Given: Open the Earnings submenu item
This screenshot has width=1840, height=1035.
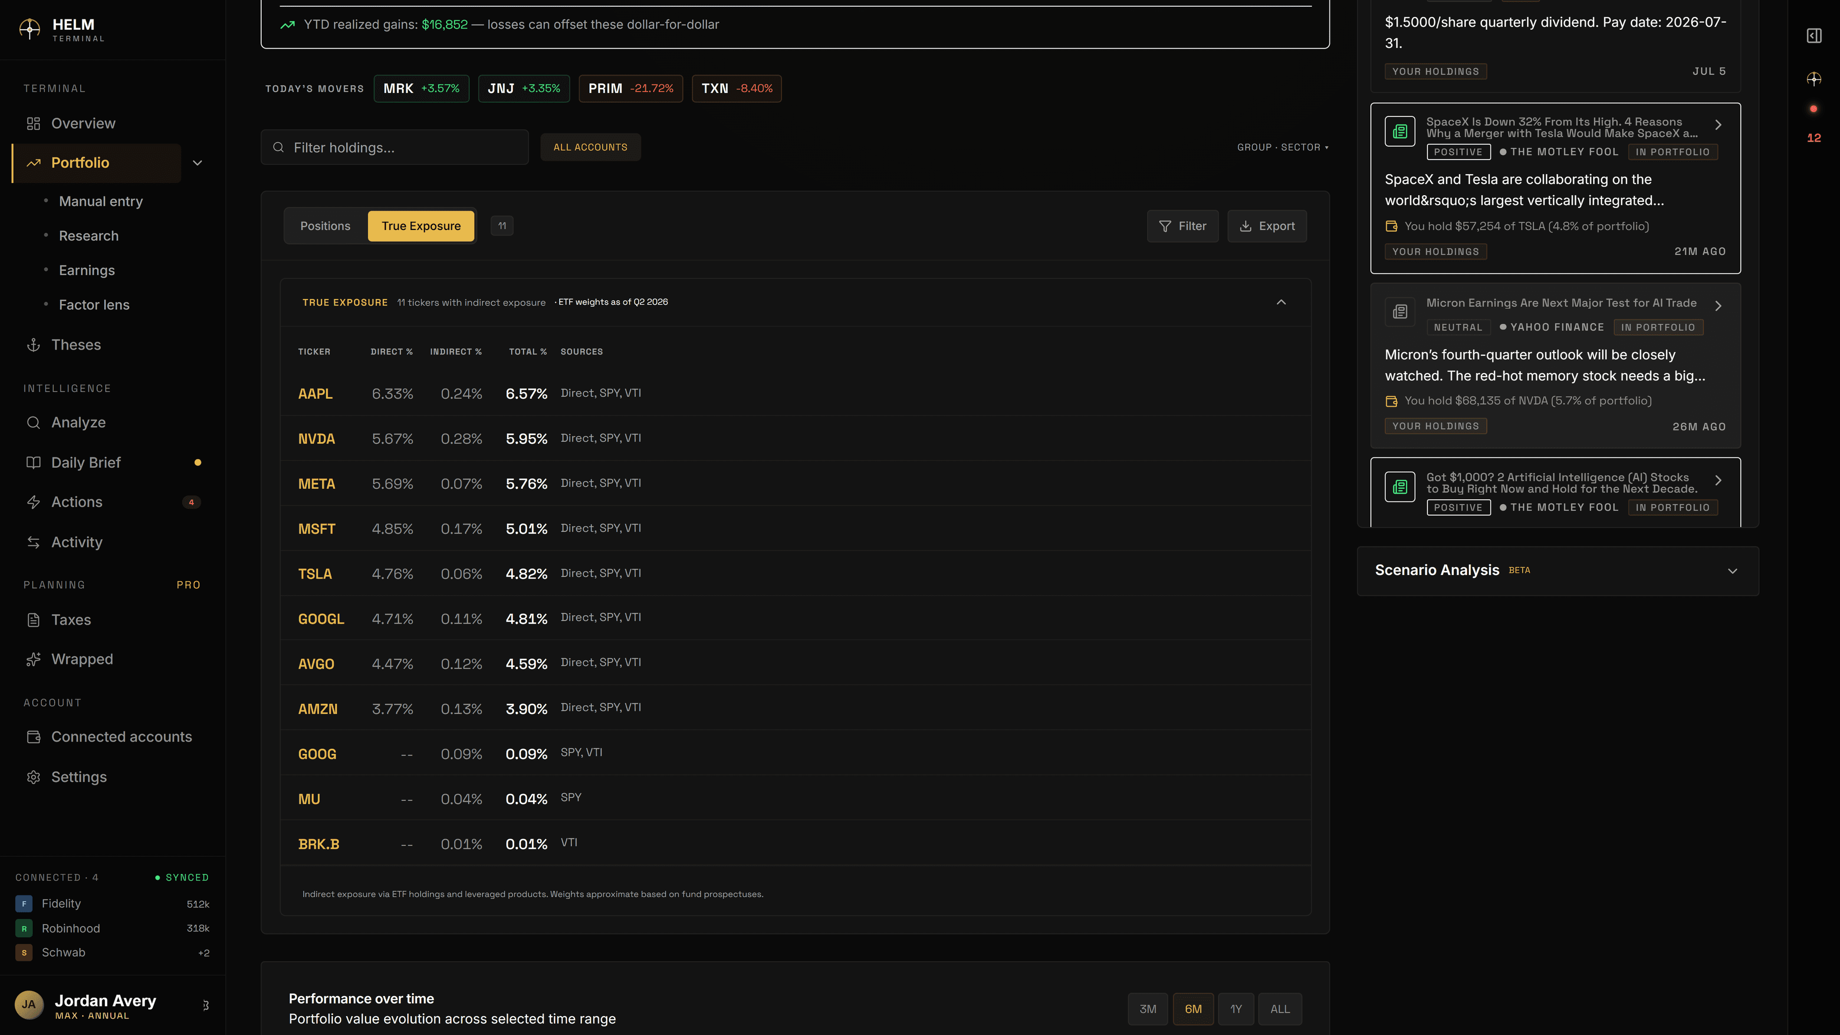Looking at the screenshot, I should pyautogui.click(x=86, y=271).
